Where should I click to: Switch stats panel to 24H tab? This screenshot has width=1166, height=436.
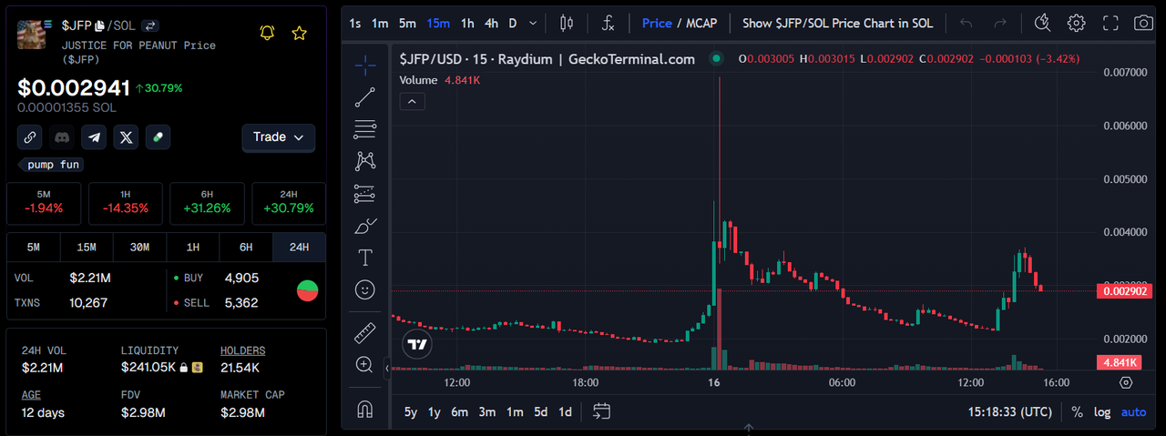click(x=299, y=248)
